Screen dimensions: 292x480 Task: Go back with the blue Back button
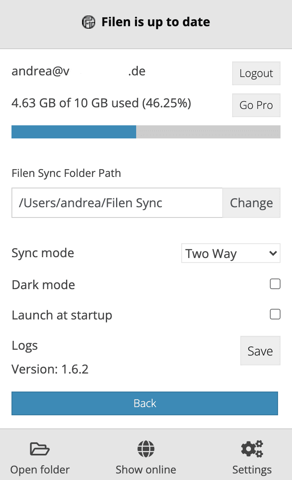145,403
